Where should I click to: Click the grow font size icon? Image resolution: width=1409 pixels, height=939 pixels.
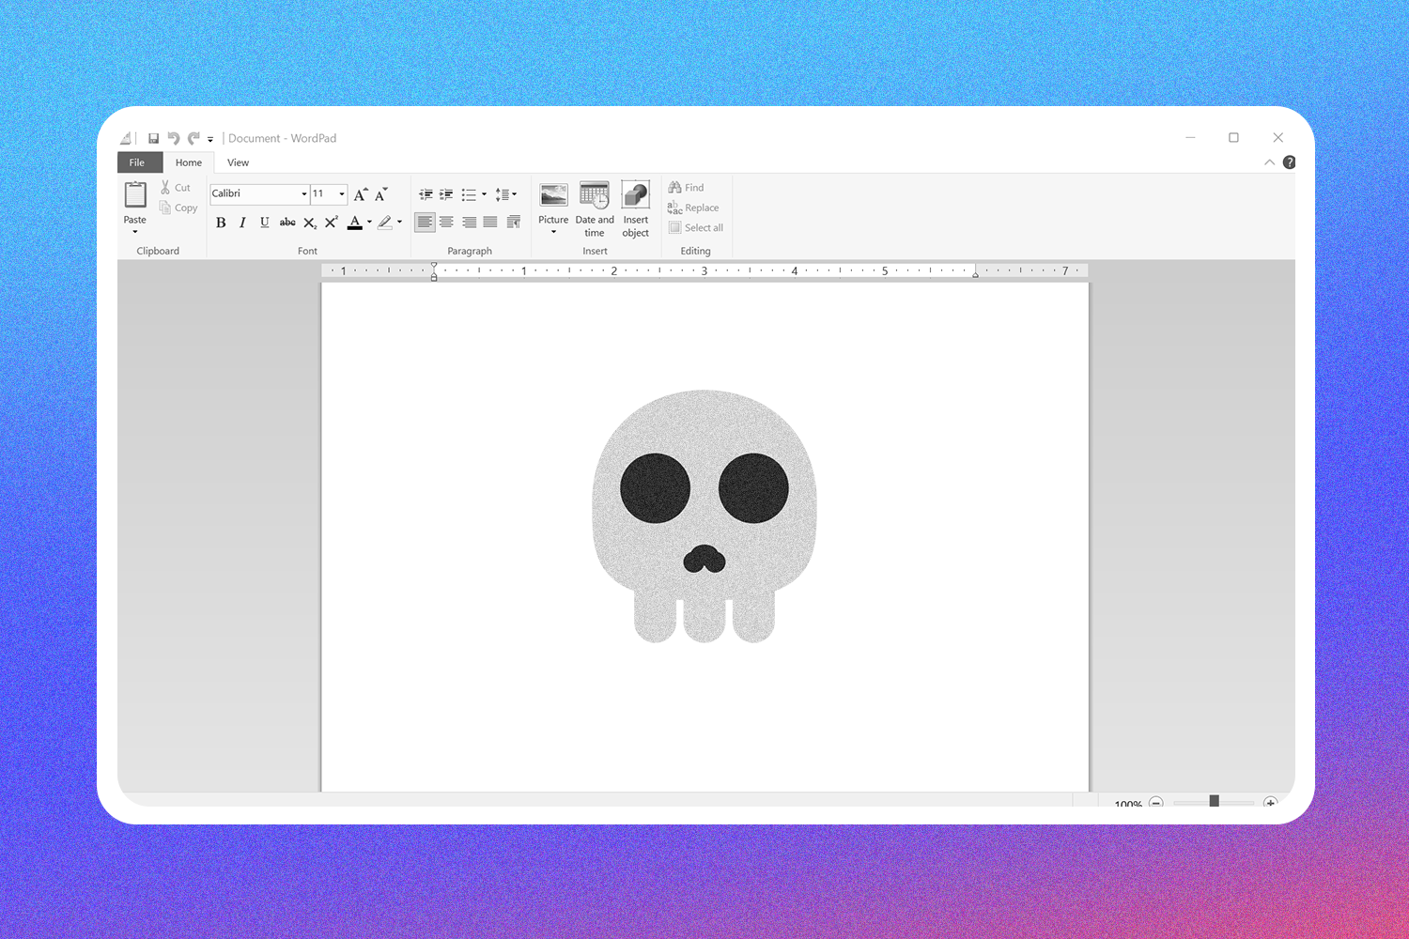[360, 194]
